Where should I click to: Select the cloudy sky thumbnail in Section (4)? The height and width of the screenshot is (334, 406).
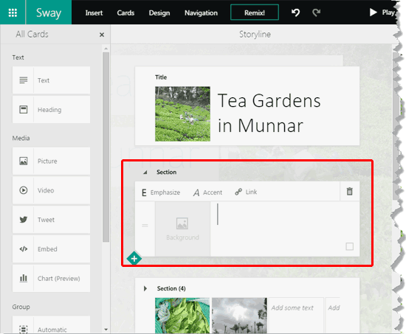tap(239, 316)
